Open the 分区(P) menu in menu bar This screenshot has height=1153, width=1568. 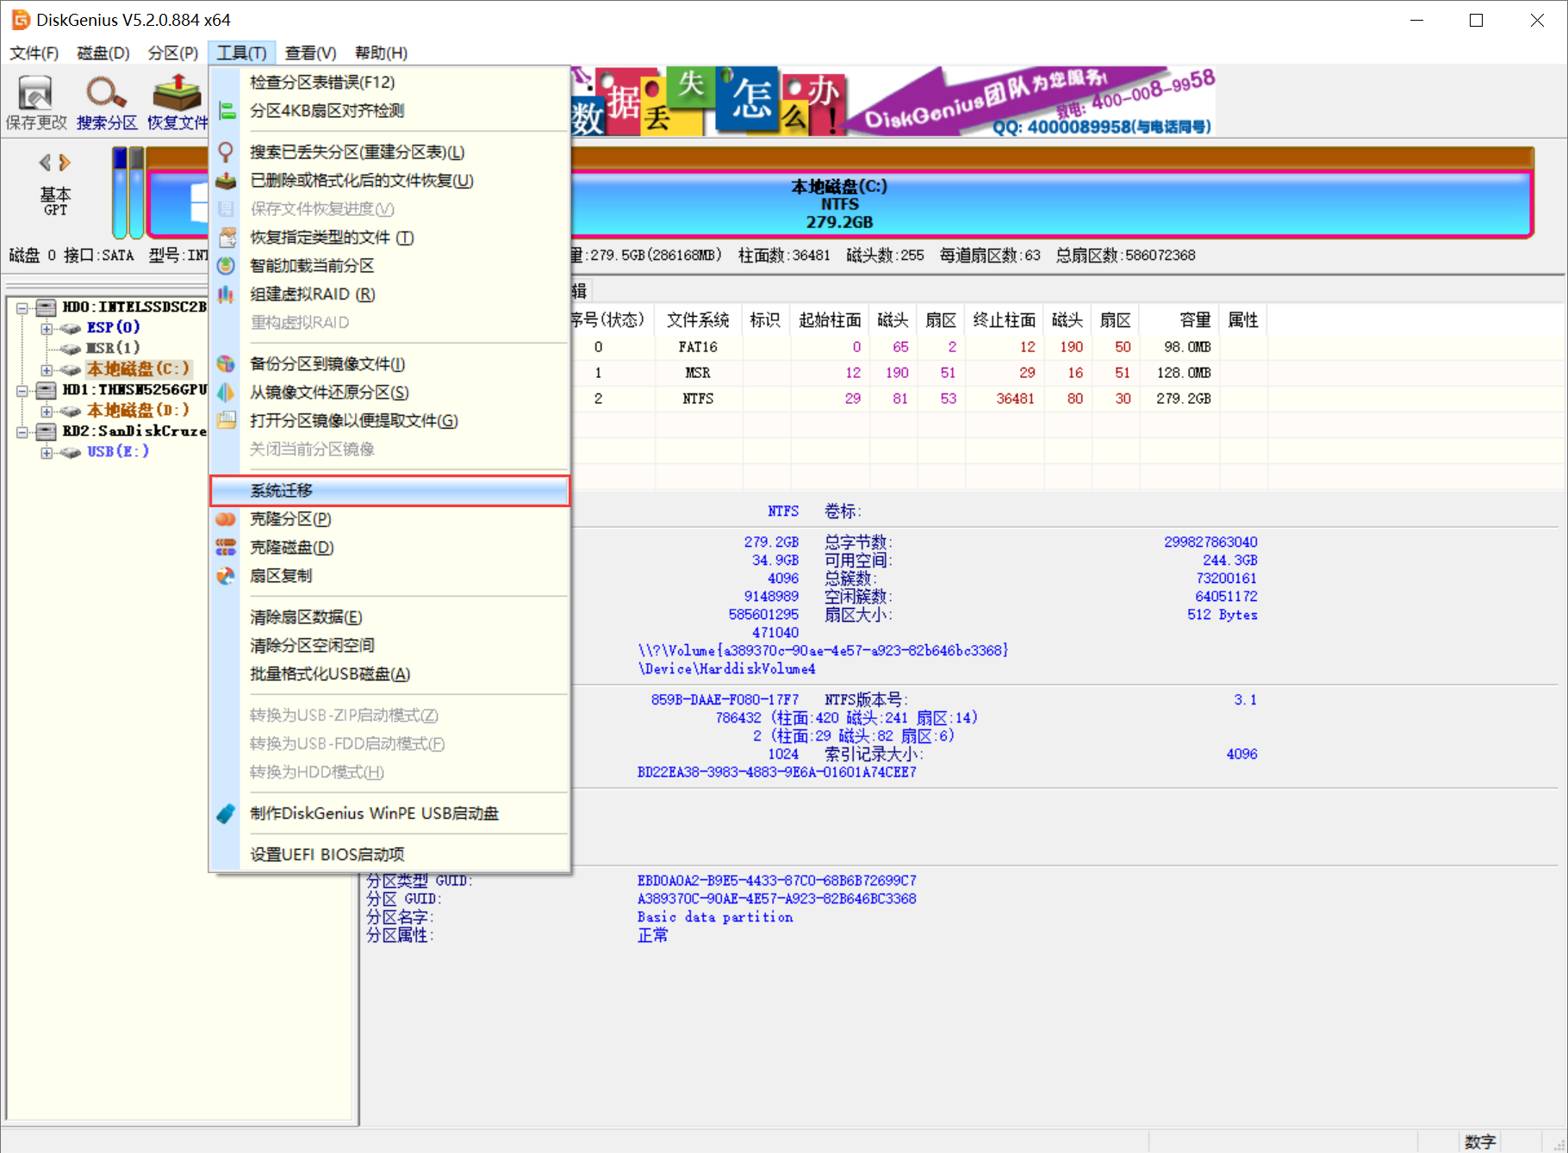pos(172,53)
